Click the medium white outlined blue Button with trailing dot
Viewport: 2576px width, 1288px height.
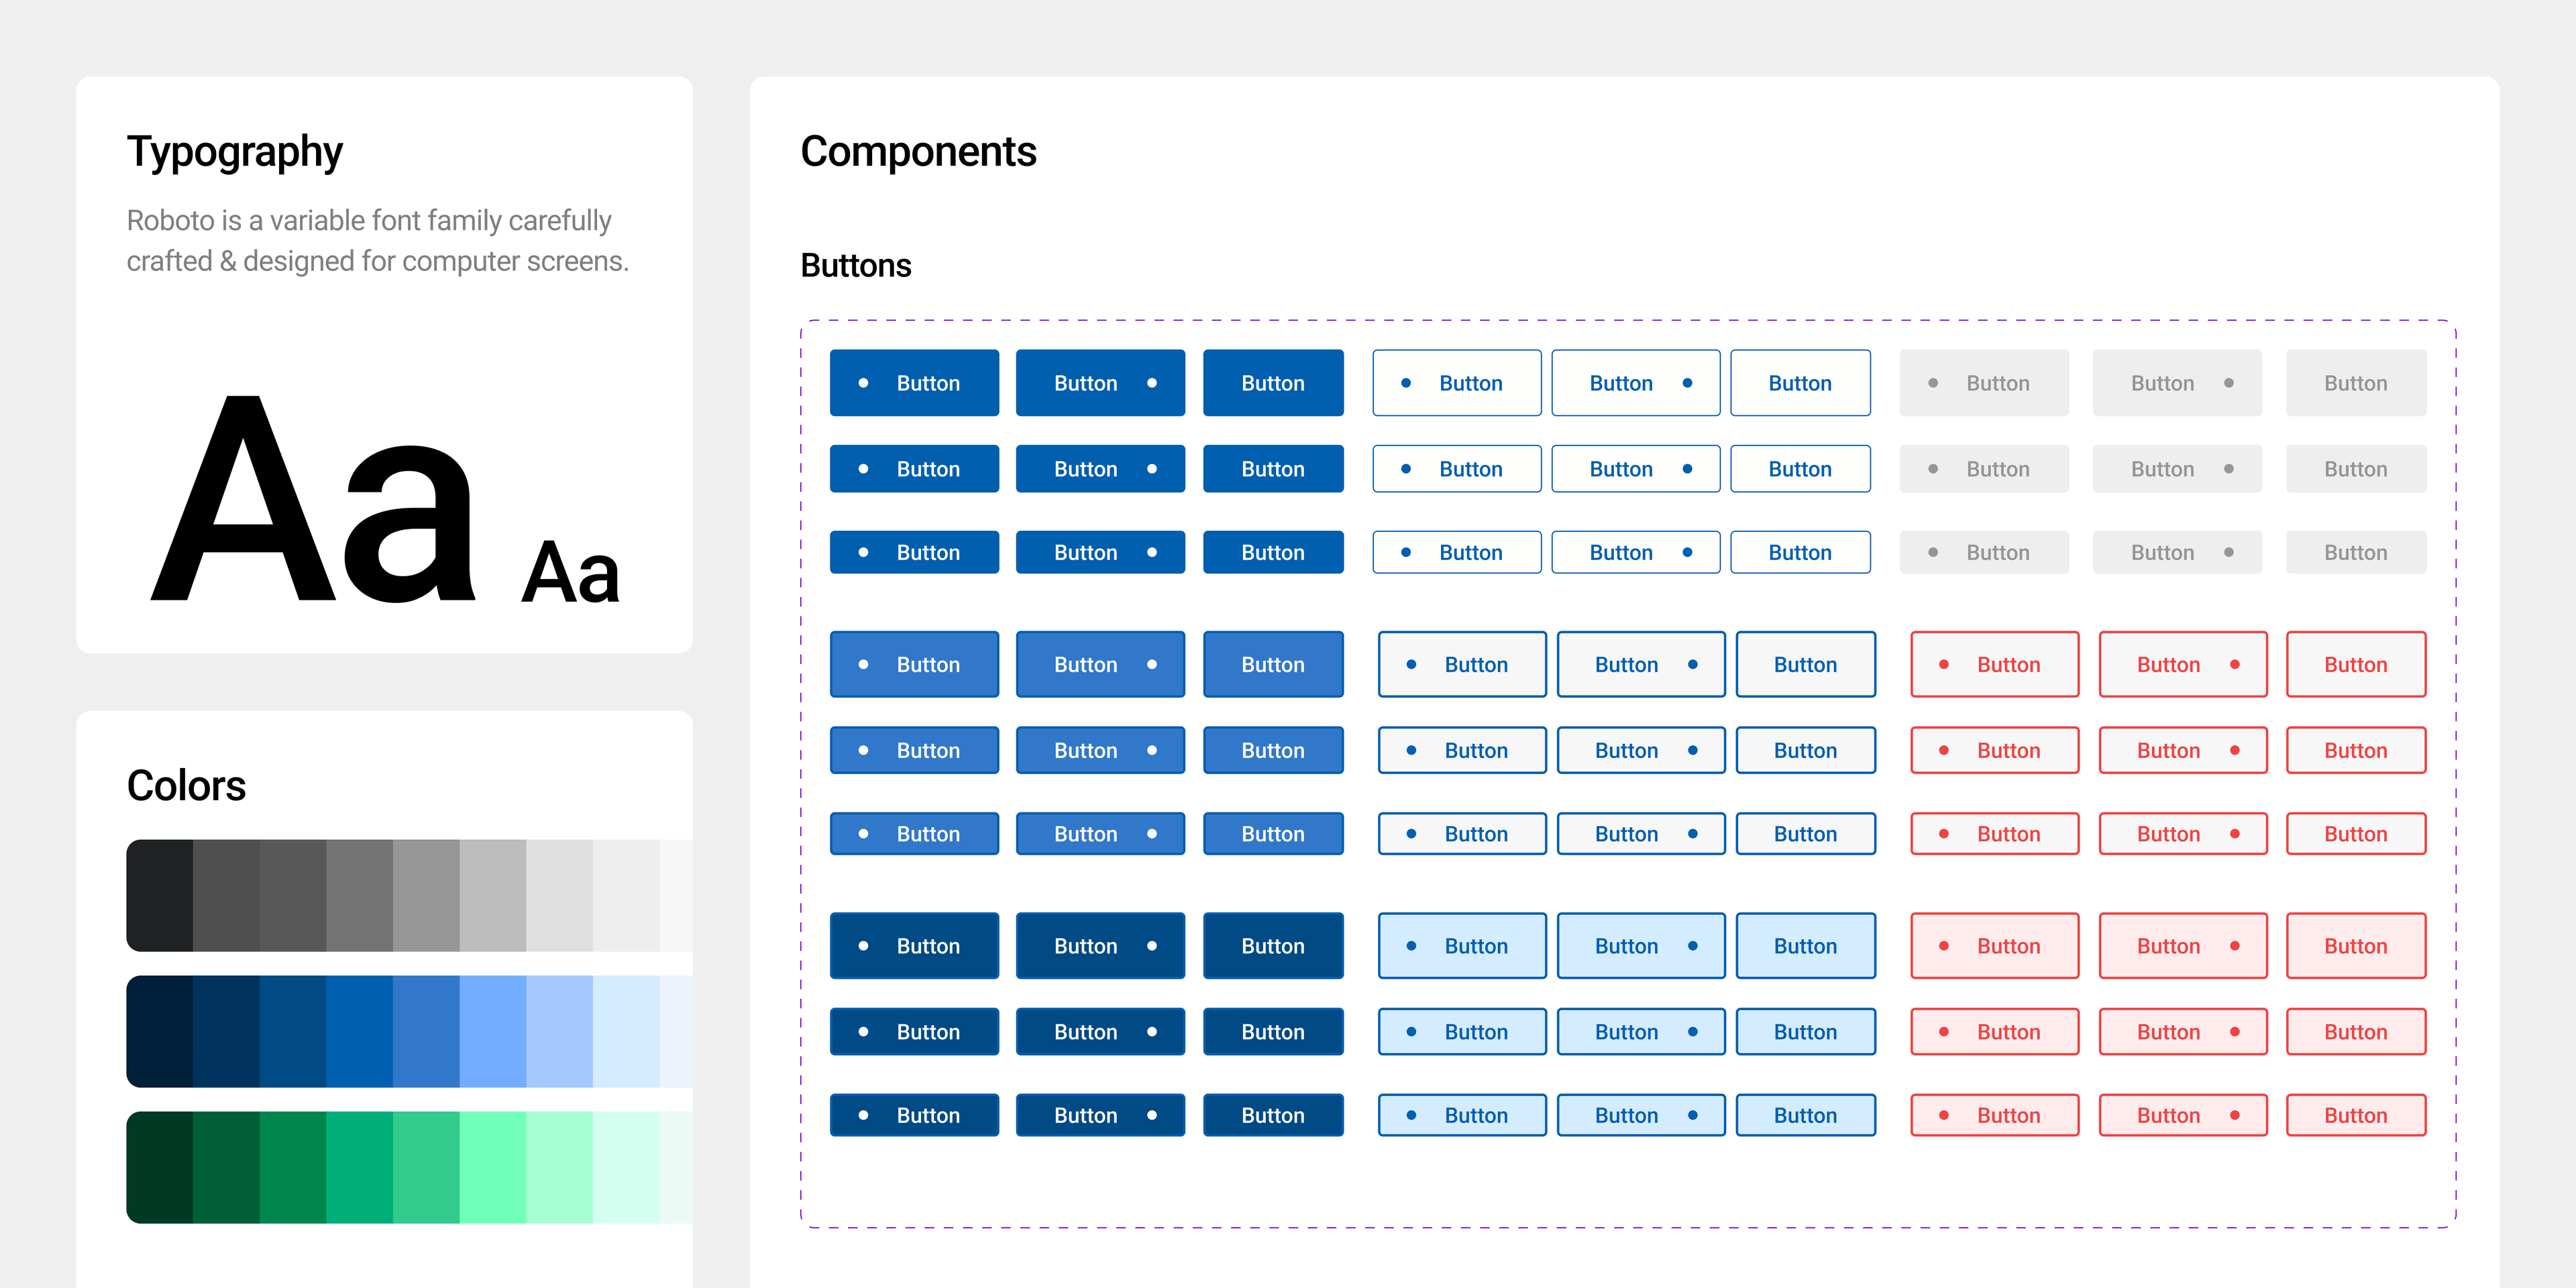1636,469
